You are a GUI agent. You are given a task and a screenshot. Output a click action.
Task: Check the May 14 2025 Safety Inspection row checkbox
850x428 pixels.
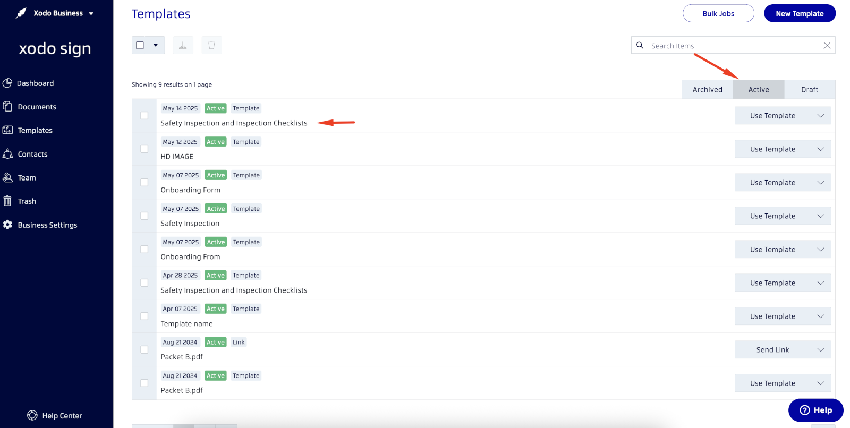144,116
